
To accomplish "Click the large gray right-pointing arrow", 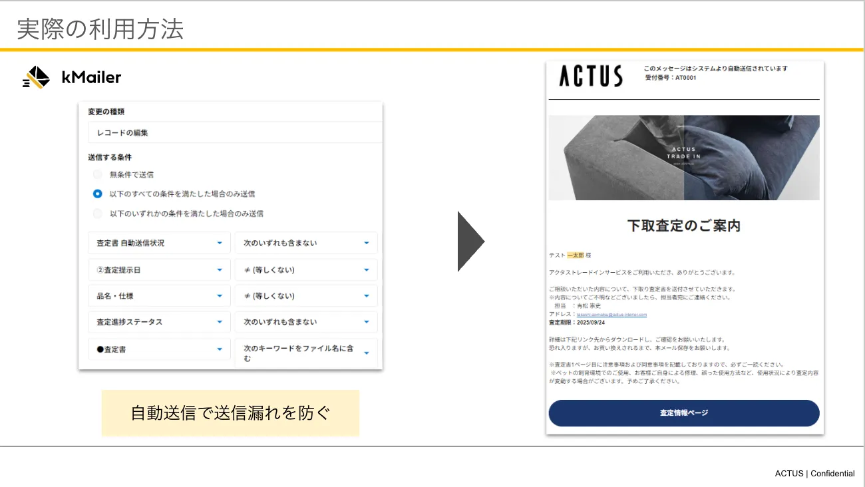I will click(x=471, y=242).
